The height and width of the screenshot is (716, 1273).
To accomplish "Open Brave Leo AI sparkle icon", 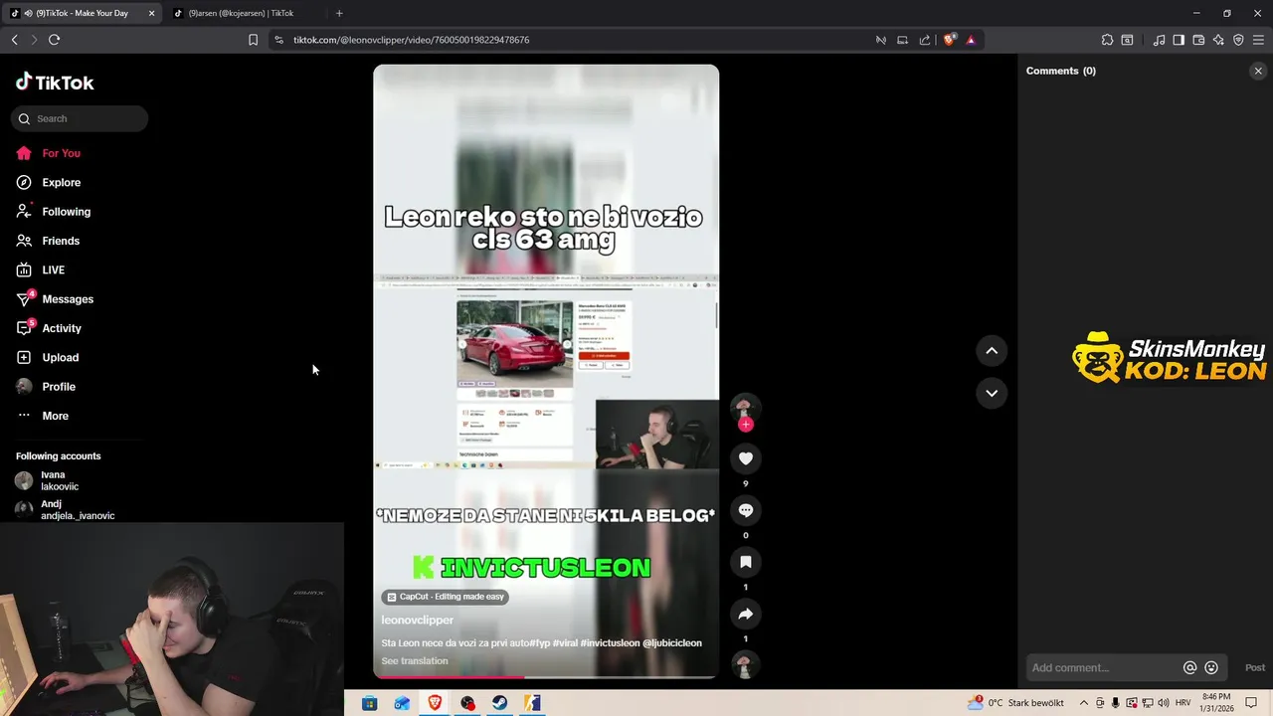I will coord(1218,40).
